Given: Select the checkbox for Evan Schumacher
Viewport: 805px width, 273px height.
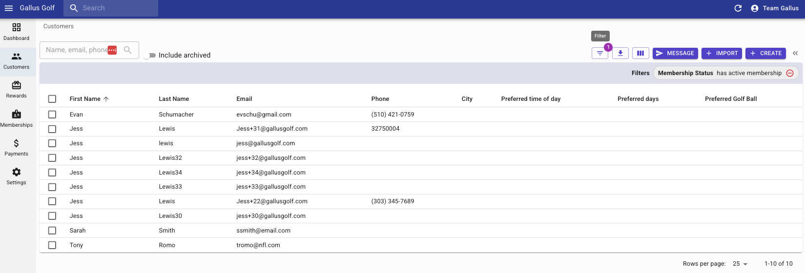Looking at the screenshot, I should pos(52,115).
